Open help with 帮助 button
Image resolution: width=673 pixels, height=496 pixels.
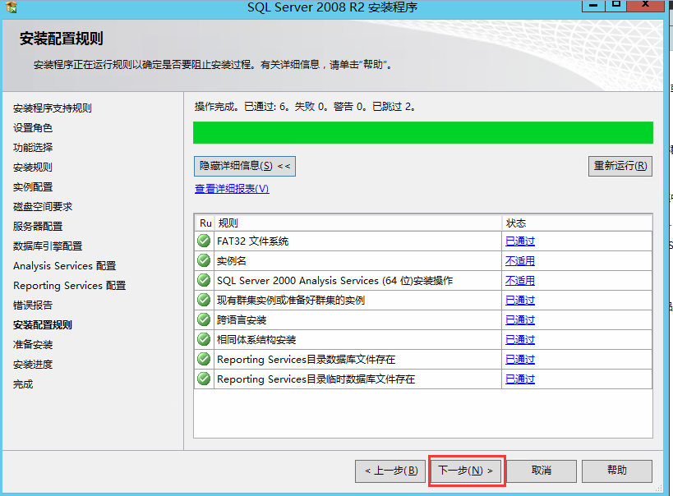click(x=617, y=471)
